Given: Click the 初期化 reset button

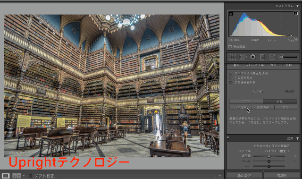Looking at the screenshot, I should (282, 176).
